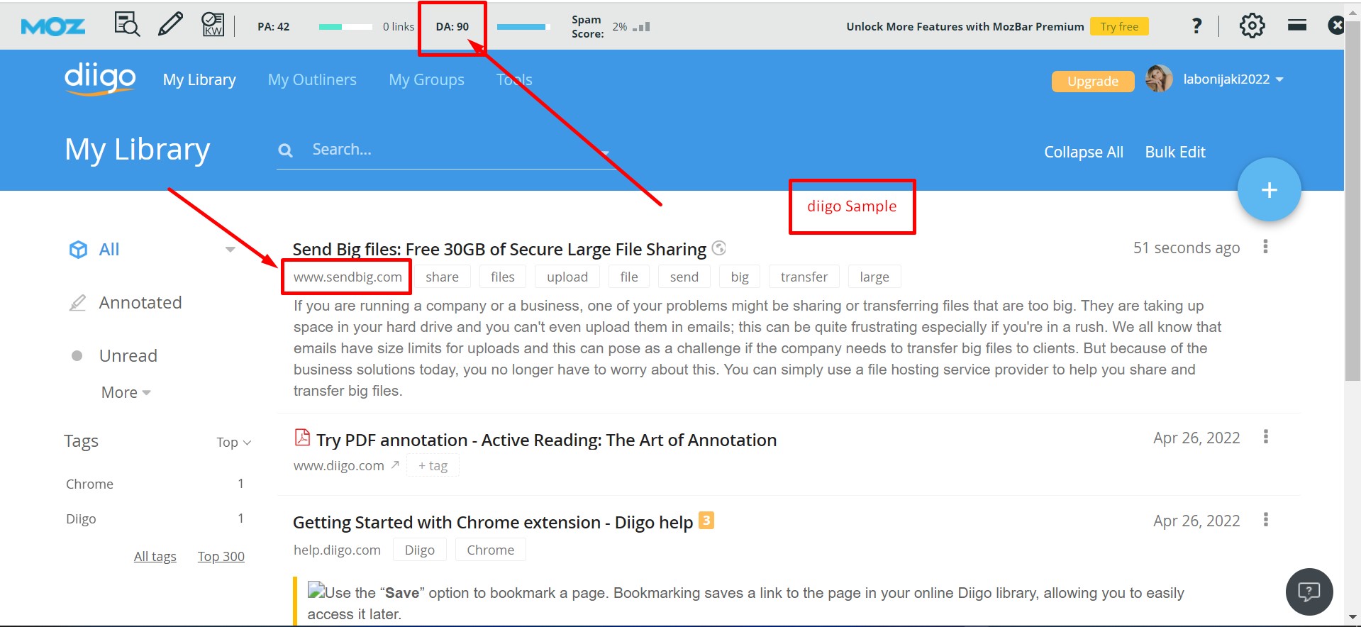Image resolution: width=1361 pixels, height=627 pixels.
Task: Filter by the Chrome tag in sidebar
Action: [89, 484]
